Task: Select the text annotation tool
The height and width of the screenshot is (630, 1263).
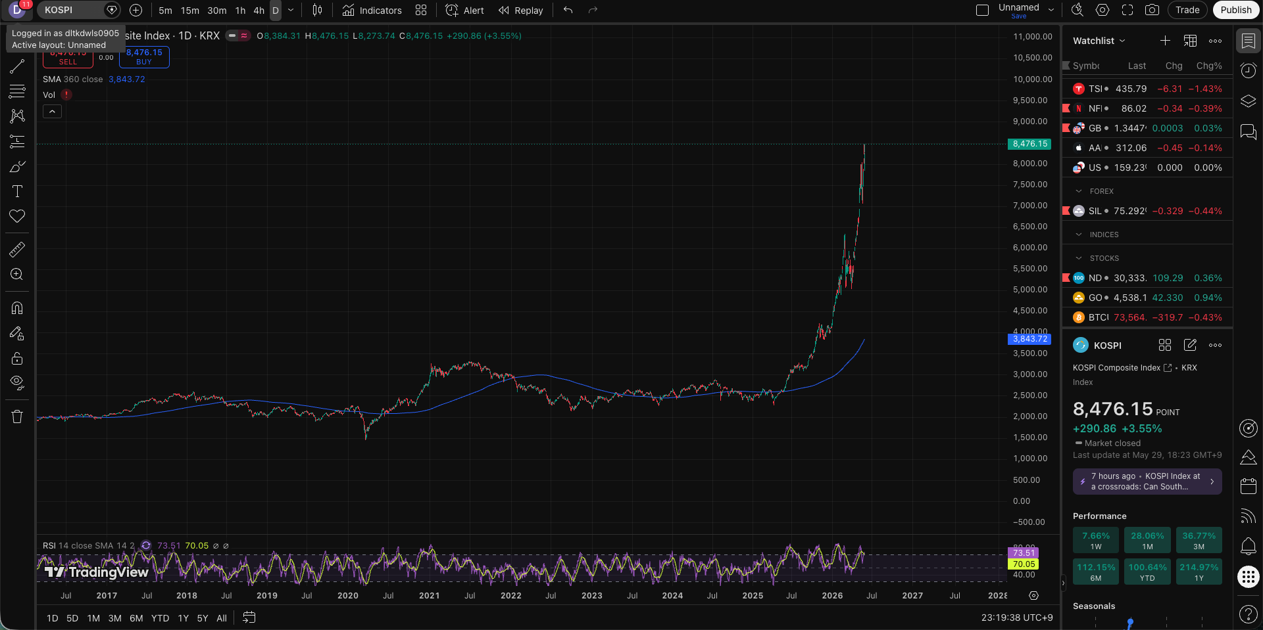Action: tap(17, 191)
